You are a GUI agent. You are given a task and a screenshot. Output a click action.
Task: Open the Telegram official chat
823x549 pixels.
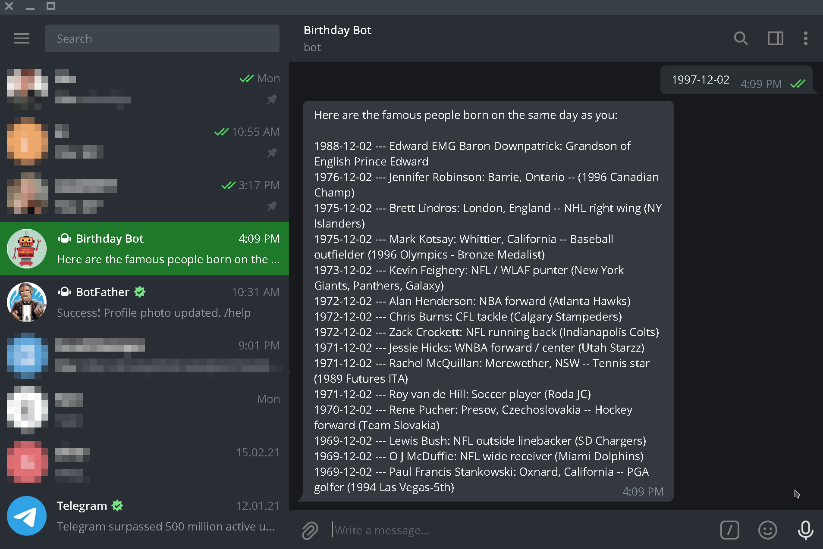point(144,516)
